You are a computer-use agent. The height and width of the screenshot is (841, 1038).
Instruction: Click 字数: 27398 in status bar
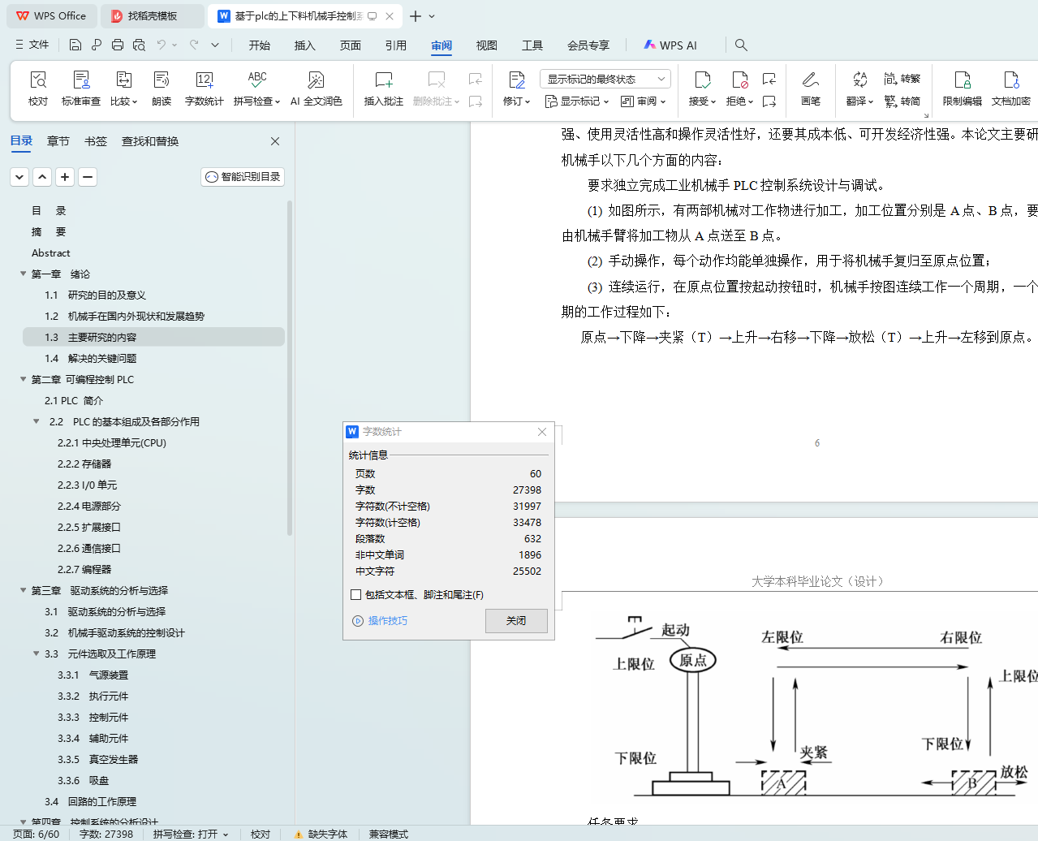106,834
